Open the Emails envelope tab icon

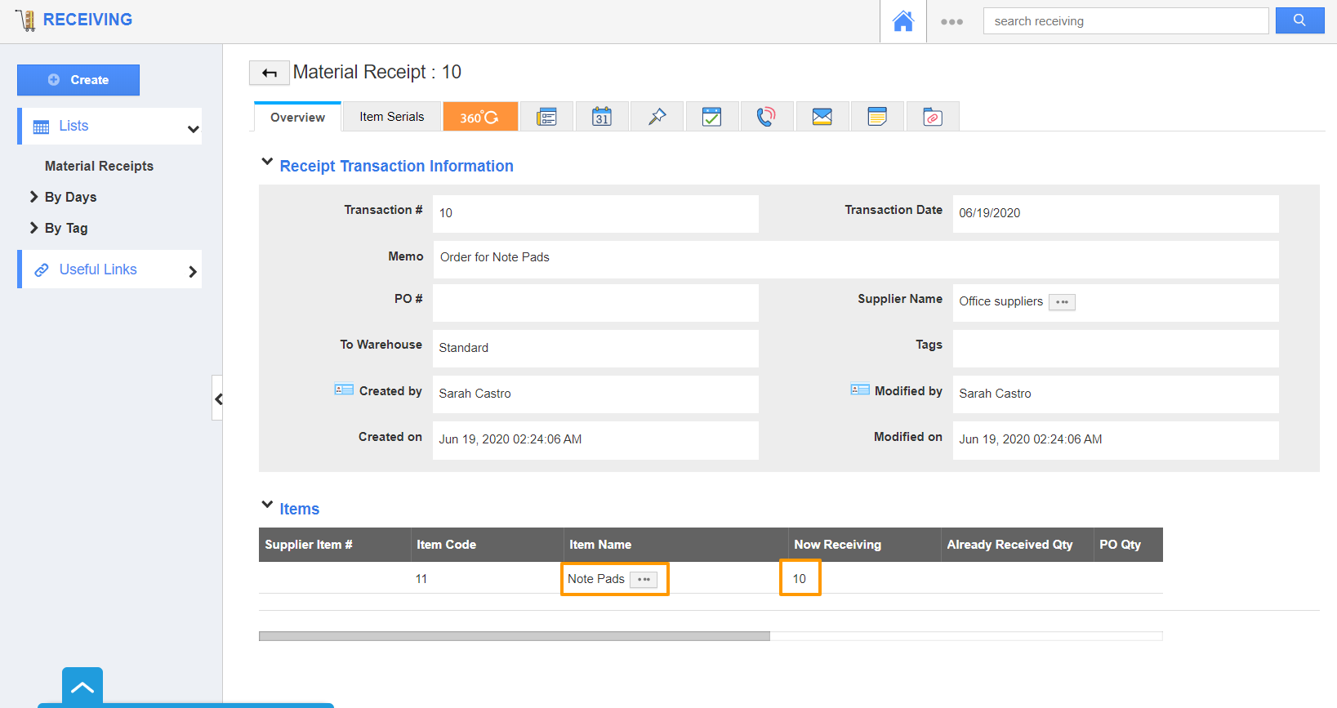822,117
